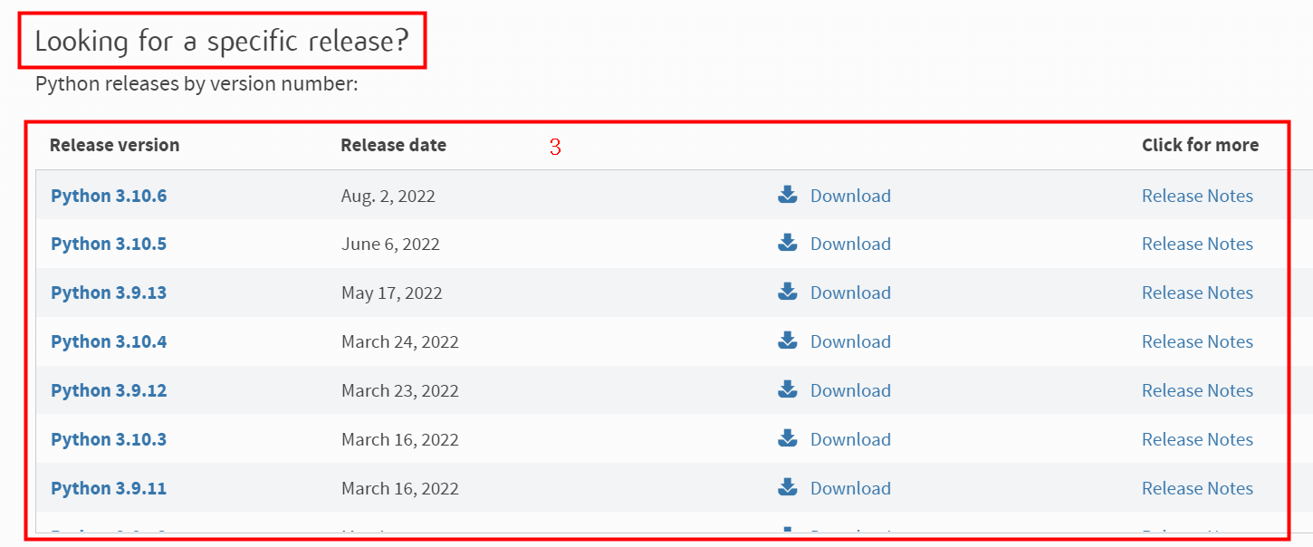The image size is (1313, 547).
Task: Click the Release date column header
Action: tap(393, 145)
